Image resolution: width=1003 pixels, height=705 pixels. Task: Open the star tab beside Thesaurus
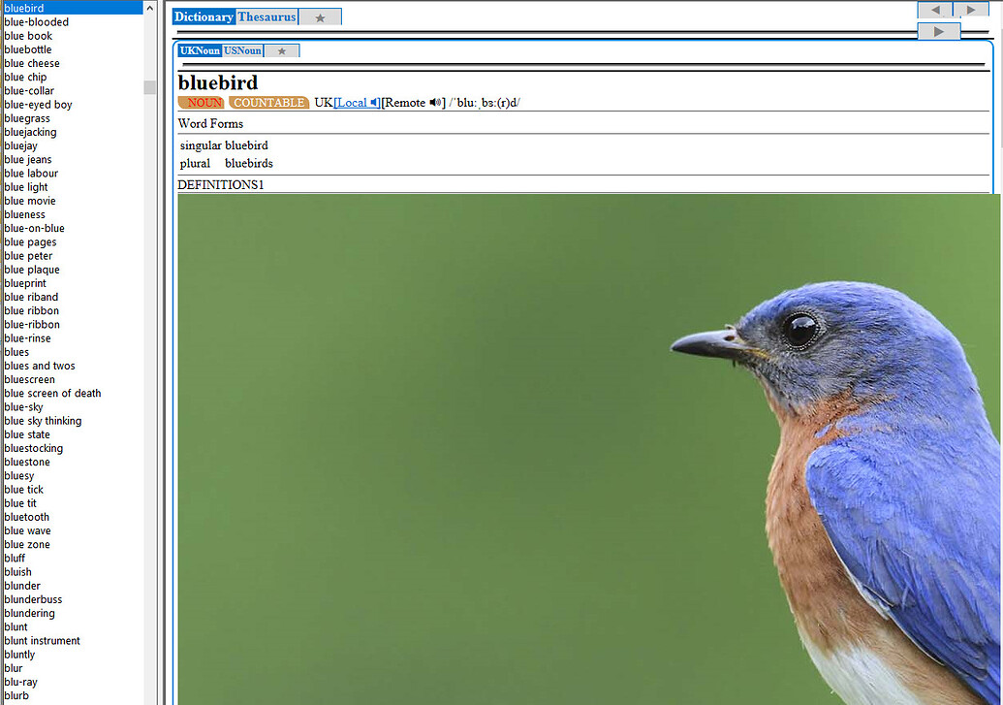pyautogui.click(x=320, y=17)
